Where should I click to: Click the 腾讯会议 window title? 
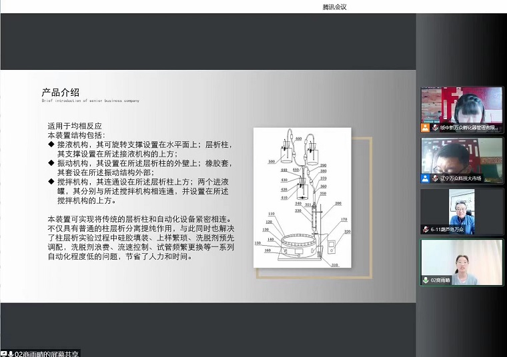334,7
